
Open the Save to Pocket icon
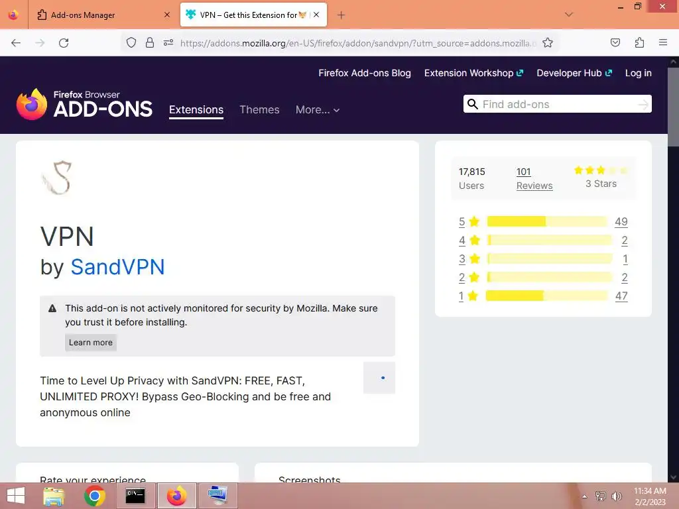tap(615, 43)
